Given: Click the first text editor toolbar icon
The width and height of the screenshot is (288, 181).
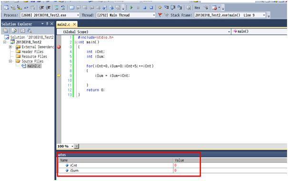Looking at the screenshot, I should pyautogui.click(x=6, y=8).
